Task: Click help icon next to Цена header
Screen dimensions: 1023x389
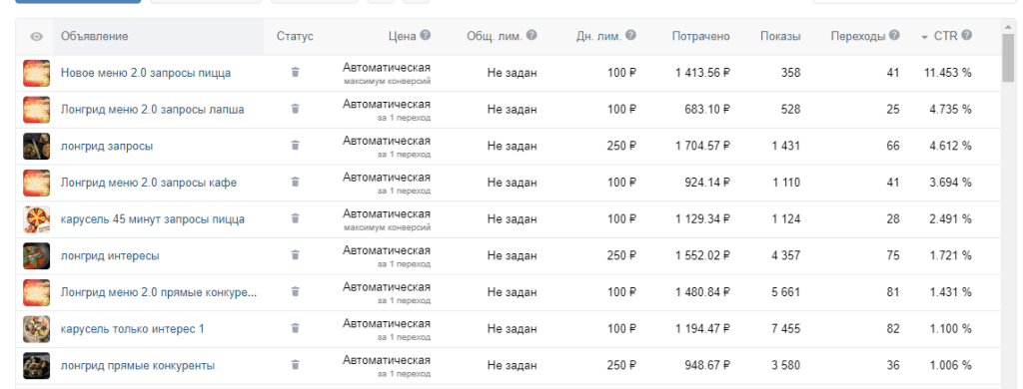Action: point(426,35)
